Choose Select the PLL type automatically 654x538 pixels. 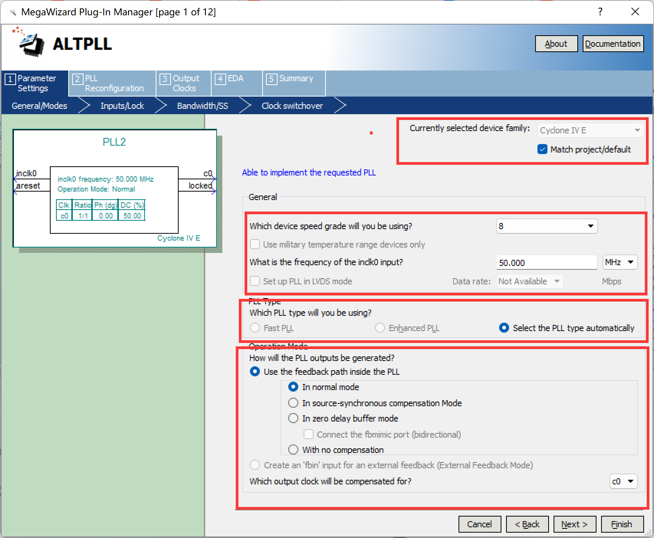(504, 328)
